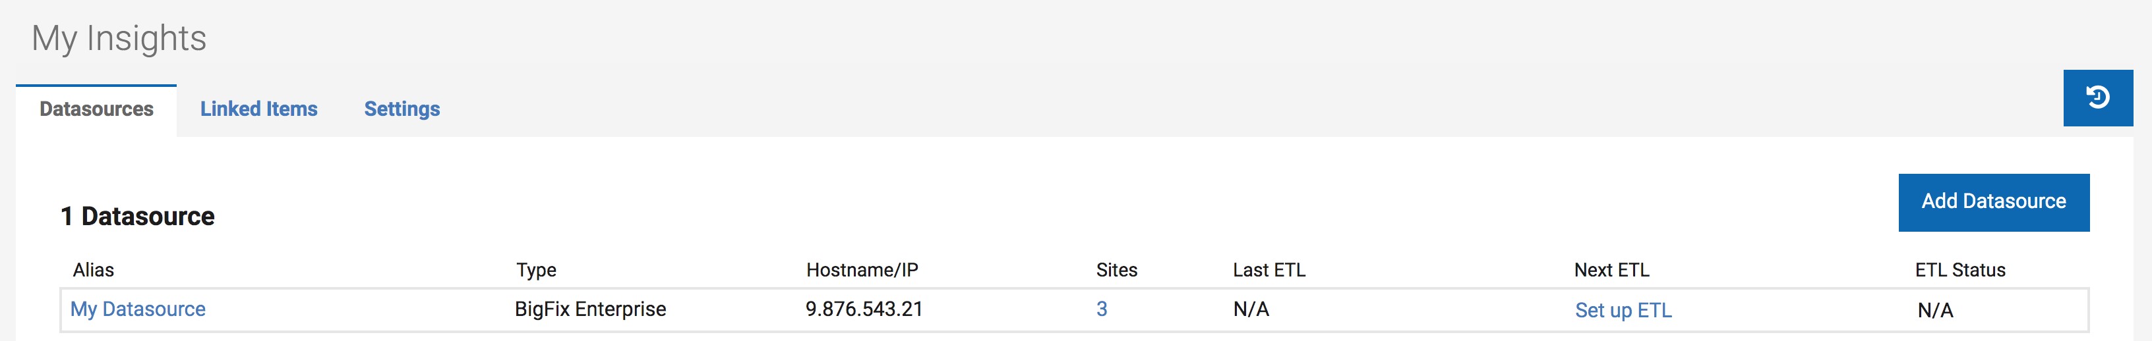Viewport: 2152px width, 341px height.
Task: Click the Set up ETL link
Action: [1623, 310]
